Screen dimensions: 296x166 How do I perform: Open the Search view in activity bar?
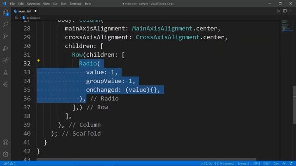coord(6,24)
